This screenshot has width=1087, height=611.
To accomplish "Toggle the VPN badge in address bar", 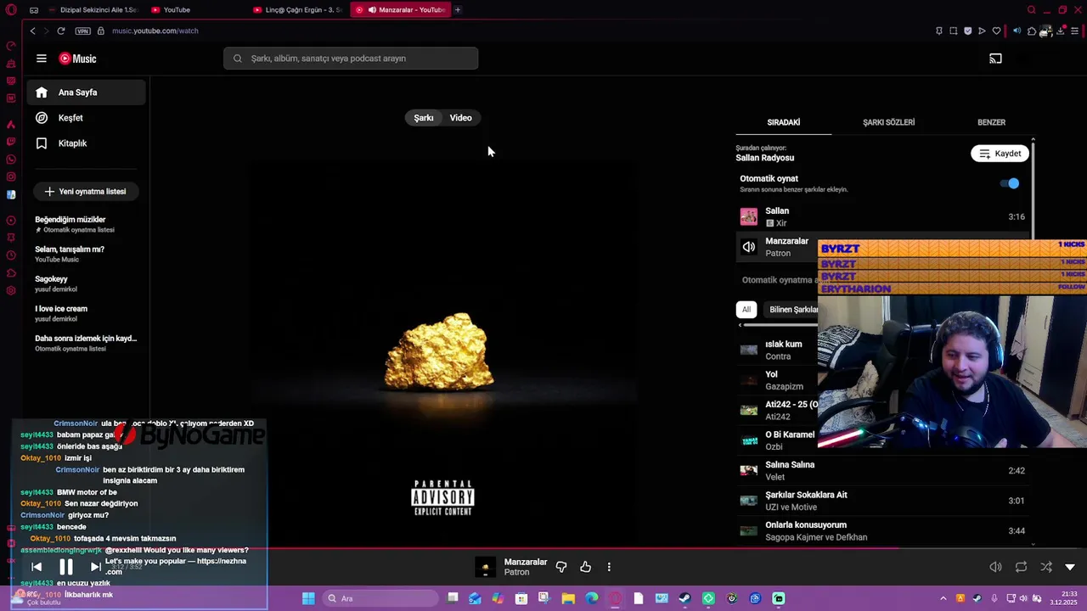I will tap(82, 31).
